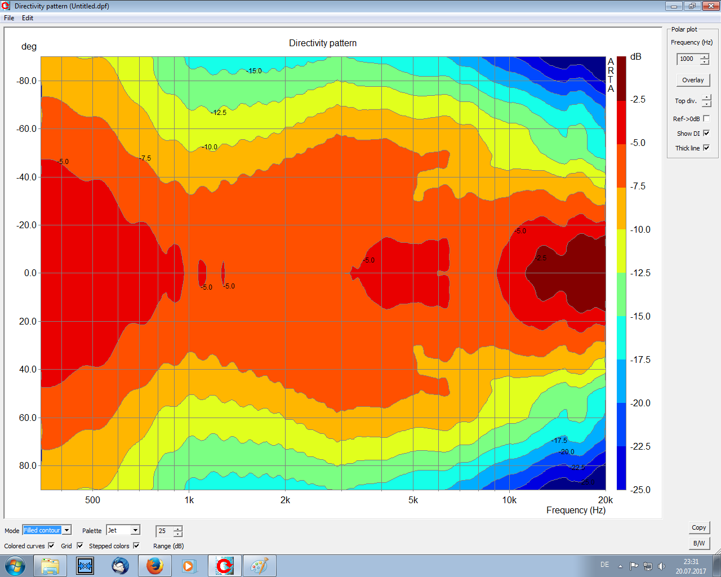This screenshot has width=721, height=577.
Task: Click the dB color scale bar
Action: 621,273
